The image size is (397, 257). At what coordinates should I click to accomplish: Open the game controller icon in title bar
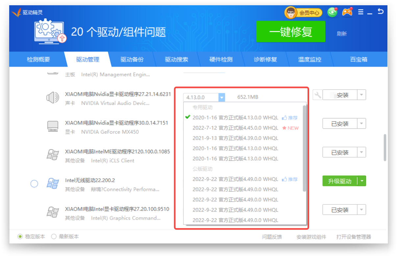point(347,12)
